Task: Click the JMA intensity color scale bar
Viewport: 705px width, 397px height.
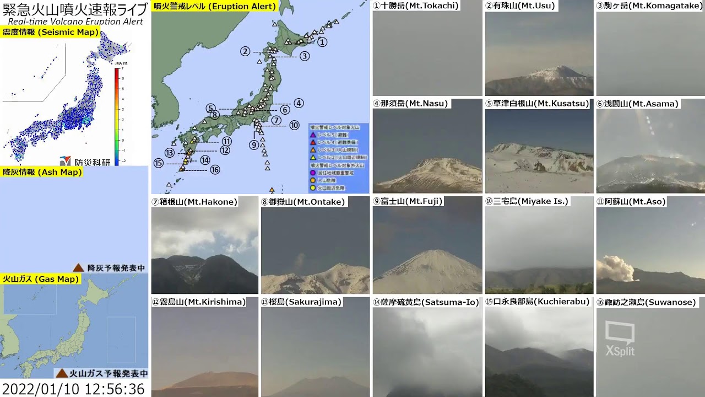Action: coord(117,116)
